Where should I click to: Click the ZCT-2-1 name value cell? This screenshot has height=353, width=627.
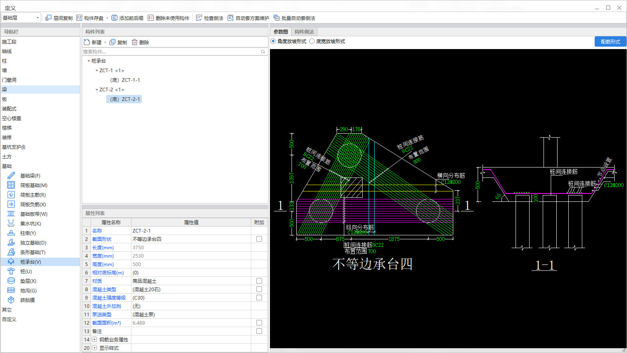pyautogui.click(x=191, y=231)
